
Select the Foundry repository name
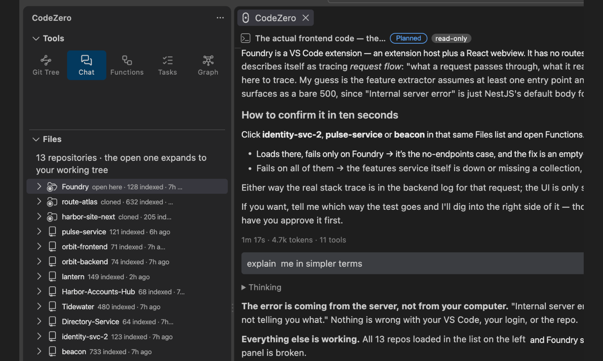(75, 187)
